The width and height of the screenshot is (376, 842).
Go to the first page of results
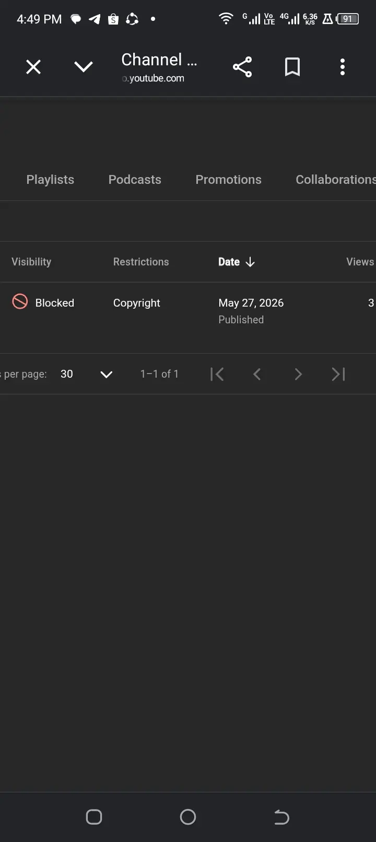coord(217,374)
